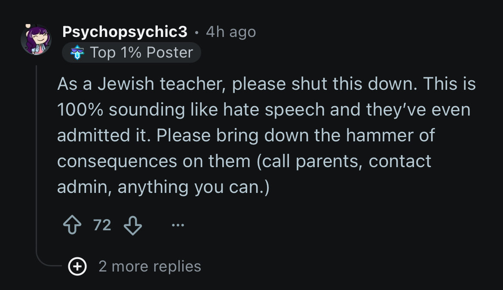Click the curved thread connector near replies
The image size is (503, 290).
tap(48, 259)
